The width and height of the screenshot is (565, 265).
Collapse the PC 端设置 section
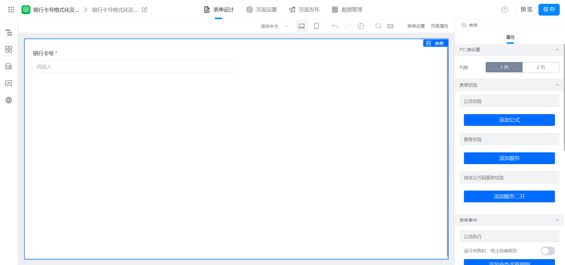(557, 50)
